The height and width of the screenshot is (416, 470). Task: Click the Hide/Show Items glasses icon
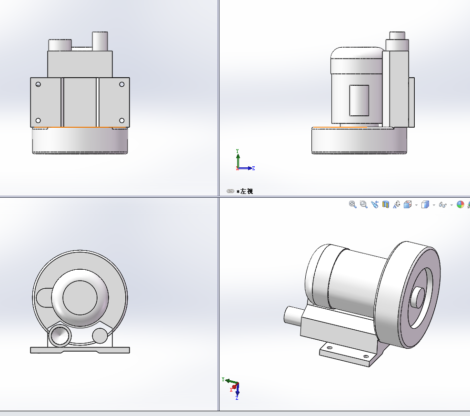(x=443, y=205)
